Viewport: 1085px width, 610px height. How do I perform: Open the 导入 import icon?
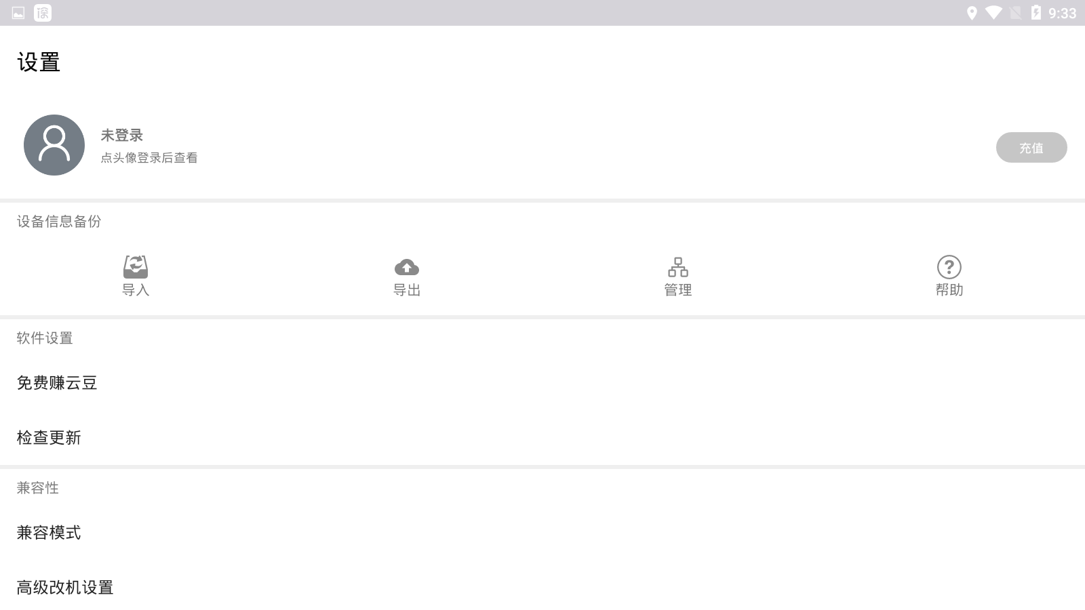[x=136, y=267]
